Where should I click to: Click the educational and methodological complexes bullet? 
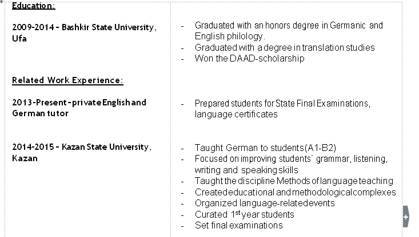point(295,192)
